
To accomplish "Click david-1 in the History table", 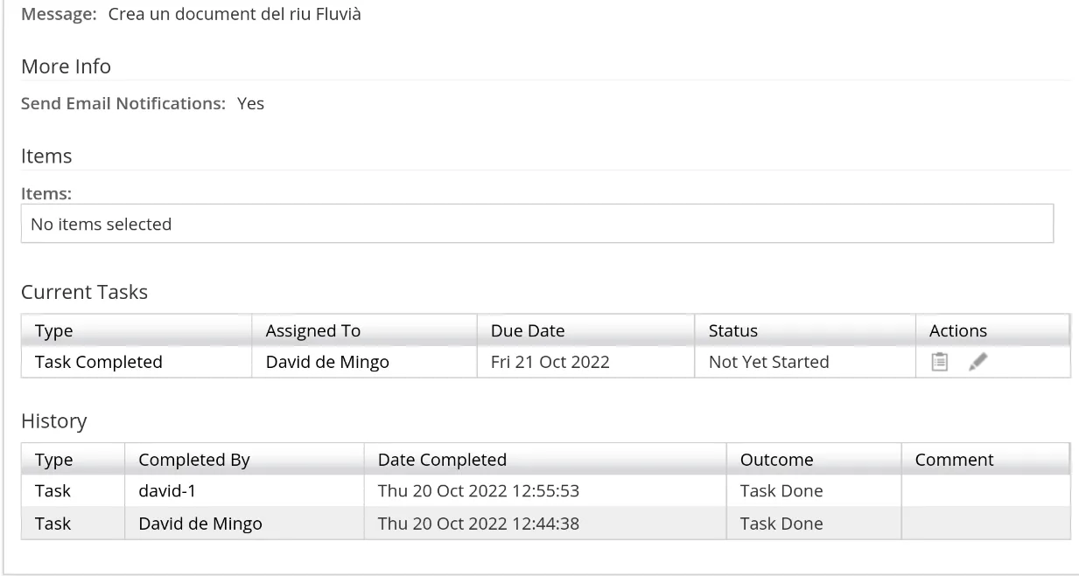I will click(166, 491).
